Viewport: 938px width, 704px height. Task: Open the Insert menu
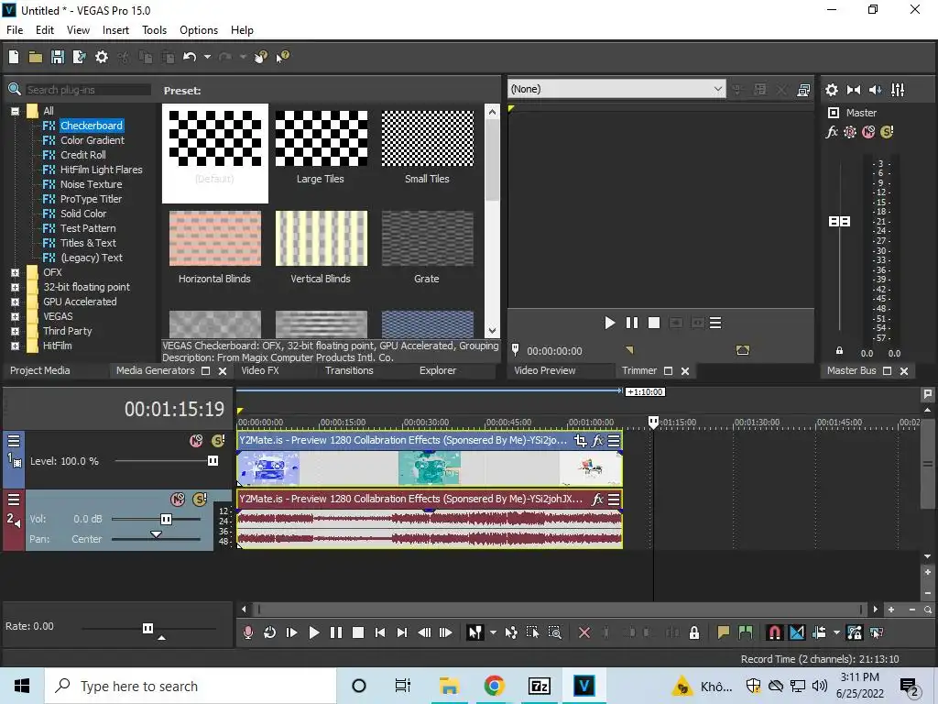click(115, 30)
